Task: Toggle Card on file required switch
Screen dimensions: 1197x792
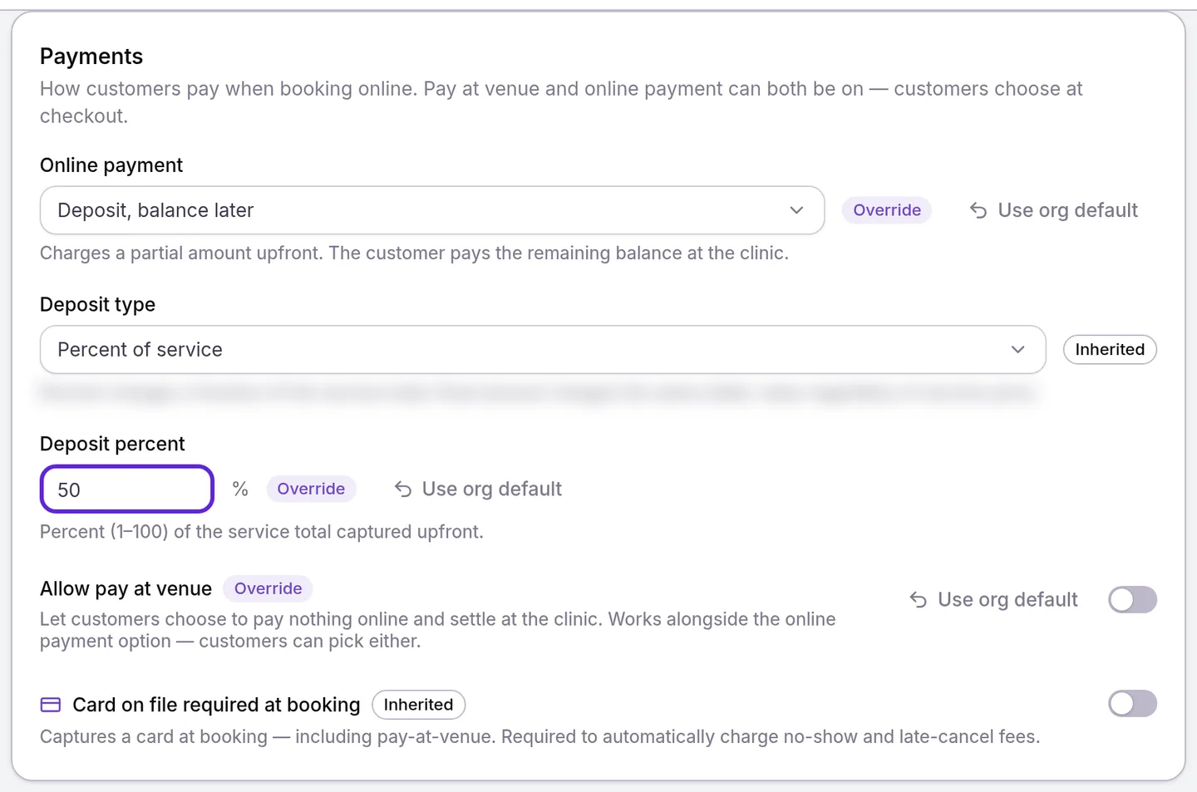Action: (1132, 704)
